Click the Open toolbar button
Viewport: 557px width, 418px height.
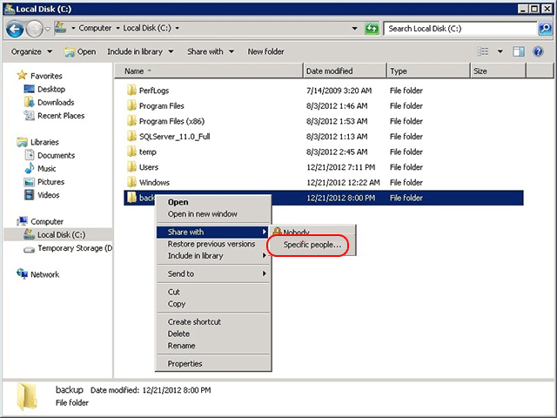(x=80, y=52)
